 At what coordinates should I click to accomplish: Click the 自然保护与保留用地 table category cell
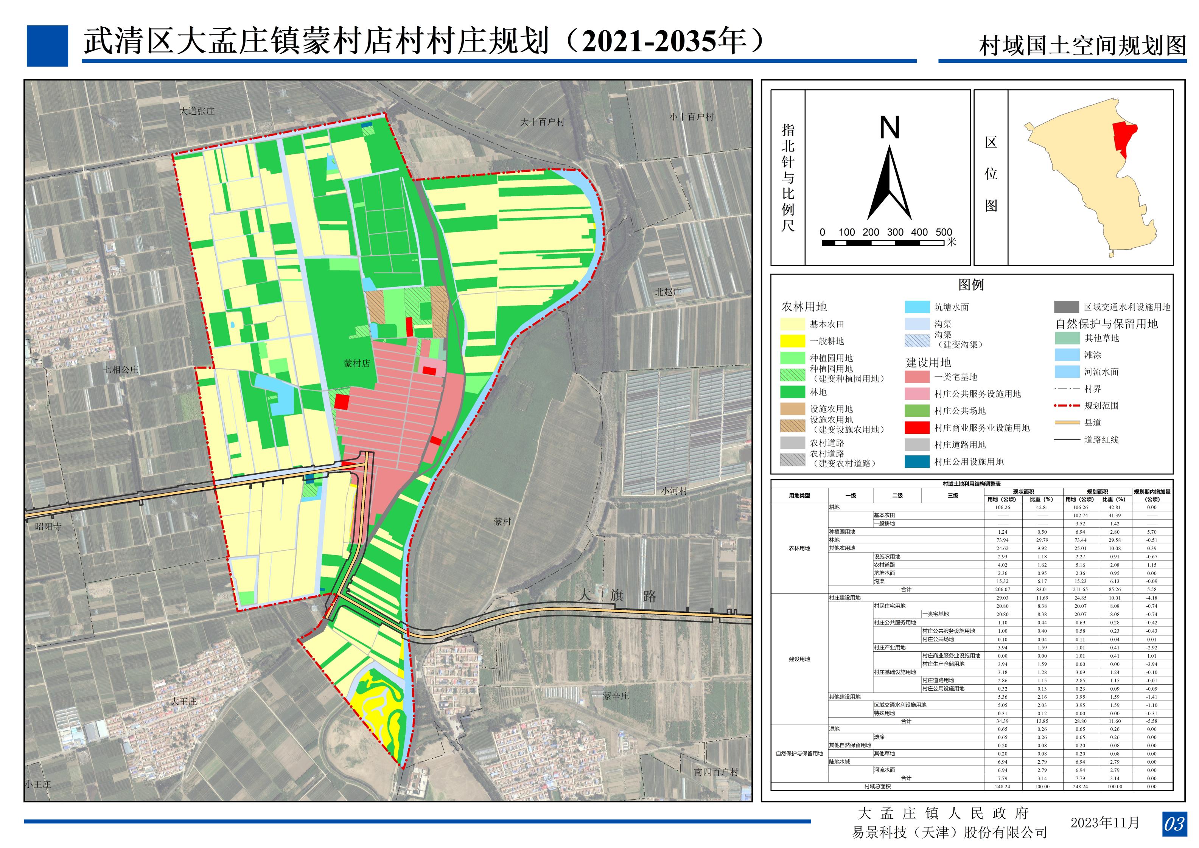click(799, 753)
